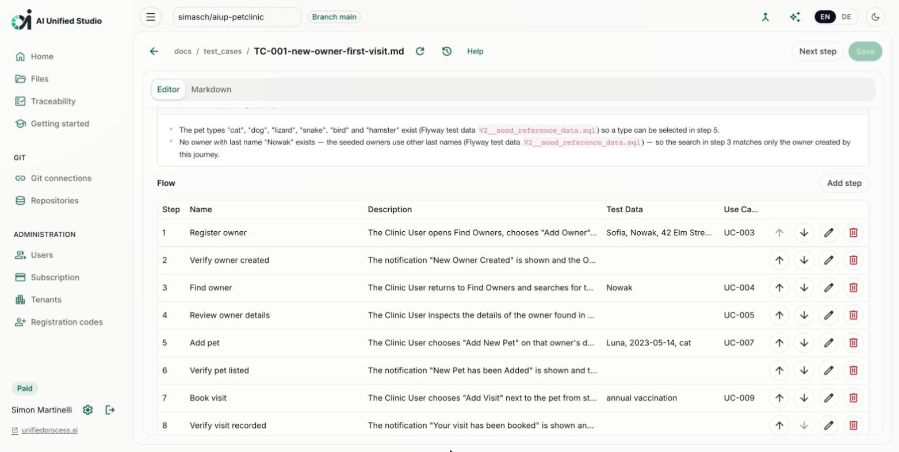
Task: Edit the Add pet step
Action: click(829, 343)
